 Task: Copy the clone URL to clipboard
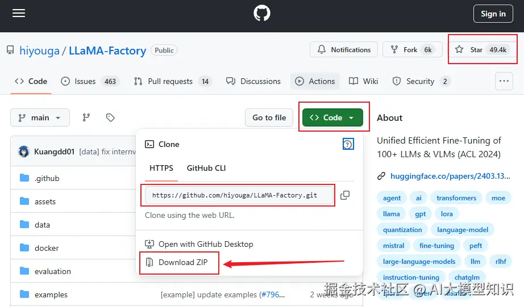(x=345, y=195)
